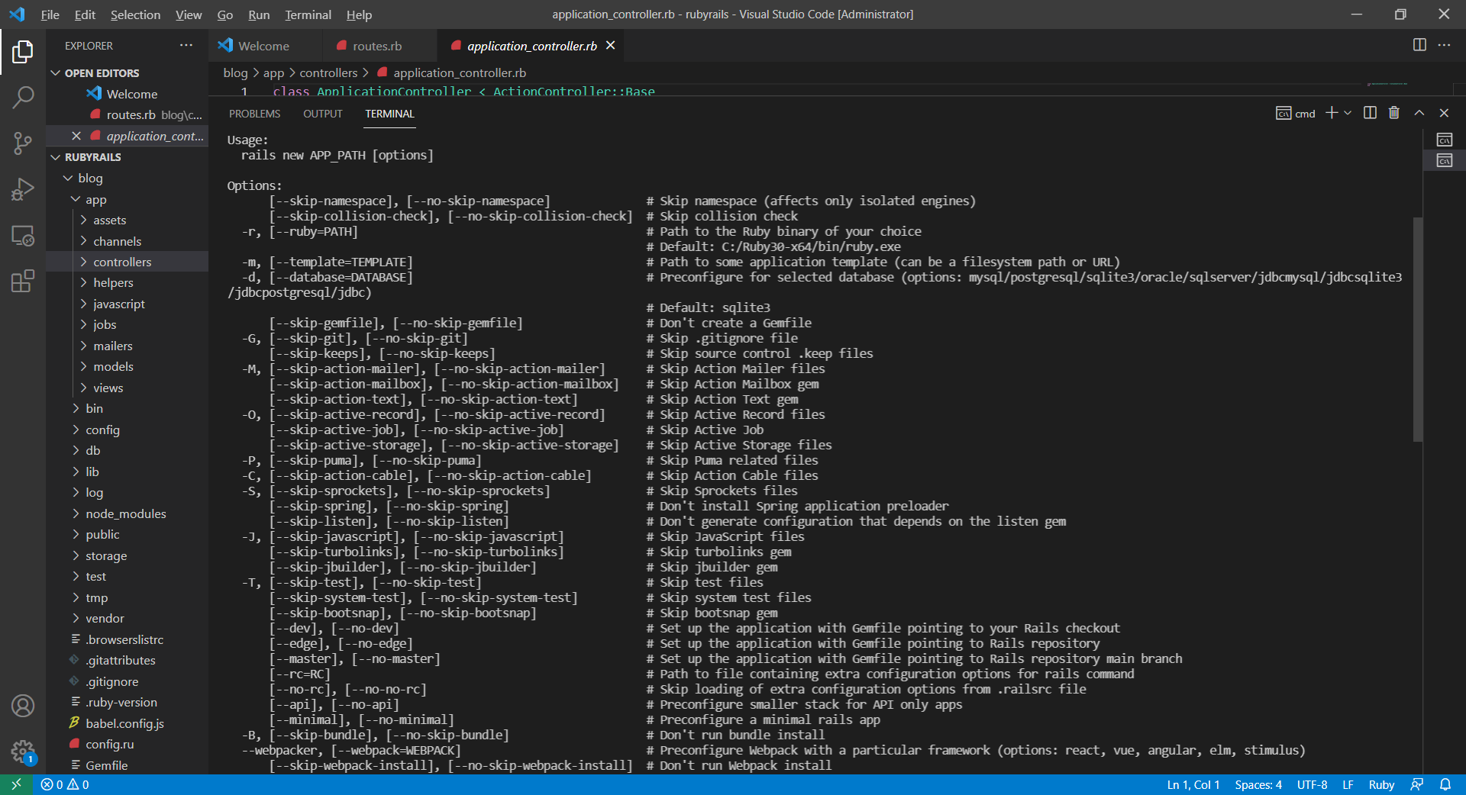Open the launch profile dropdown arrow
This screenshot has width=1466, height=795.
tap(1348, 113)
